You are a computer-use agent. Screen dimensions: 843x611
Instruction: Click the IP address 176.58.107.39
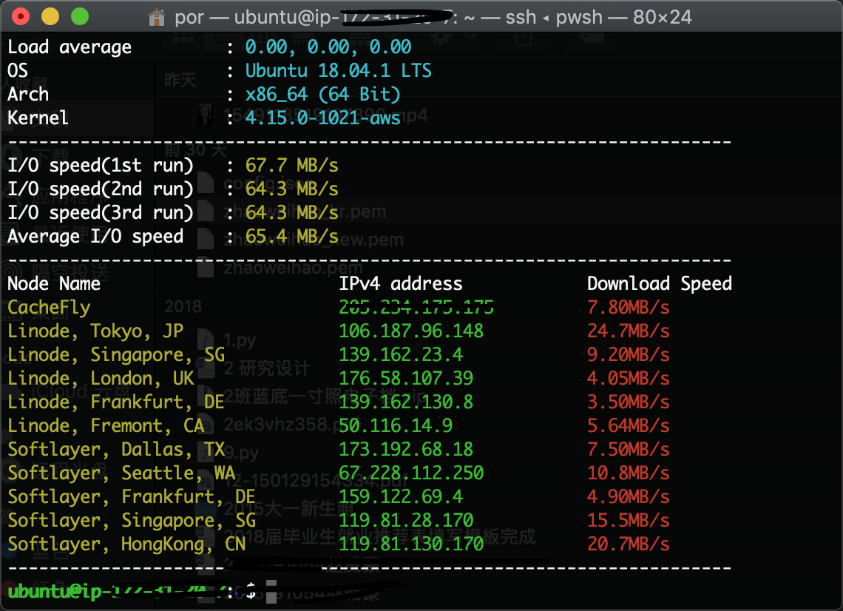coord(406,379)
